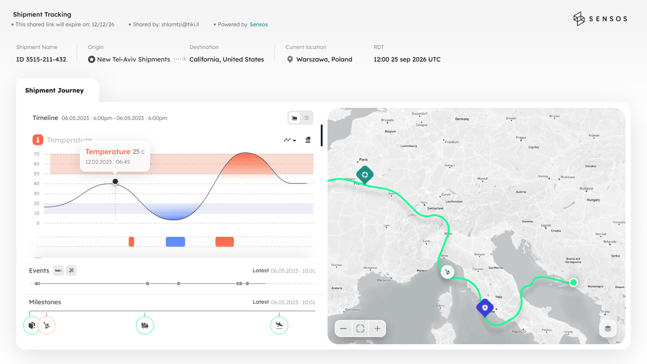Screen dimensions: 647x364
Task: Click the small red alert bar under the chart
Action: pyautogui.click(x=131, y=242)
